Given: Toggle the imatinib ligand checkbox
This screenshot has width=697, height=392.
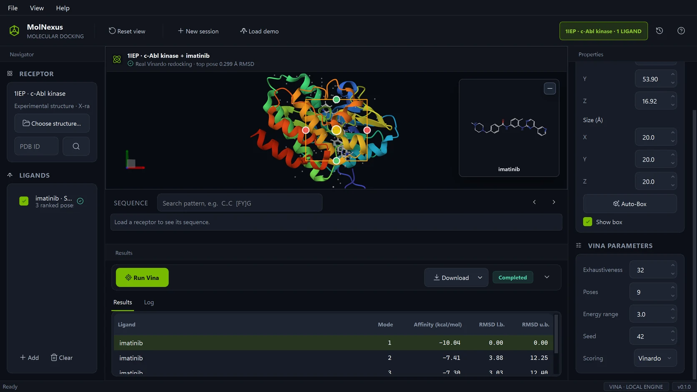Looking at the screenshot, I should click(24, 201).
